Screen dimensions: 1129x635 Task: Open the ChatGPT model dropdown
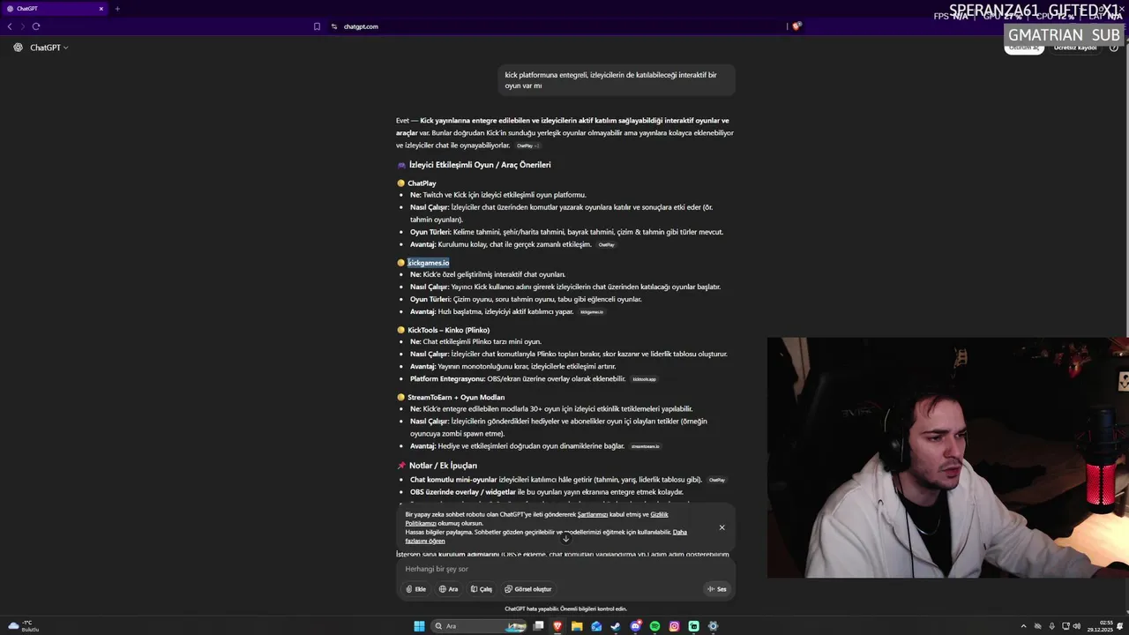(49, 48)
